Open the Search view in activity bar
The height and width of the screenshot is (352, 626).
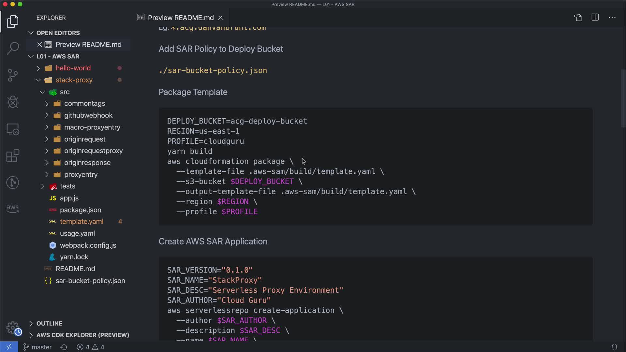pyautogui.click(x=13, y=48)
